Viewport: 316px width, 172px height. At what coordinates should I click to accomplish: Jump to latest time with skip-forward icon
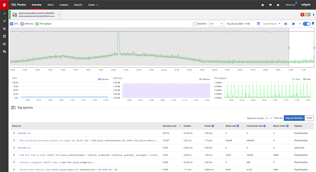click(x=285, y=24)
